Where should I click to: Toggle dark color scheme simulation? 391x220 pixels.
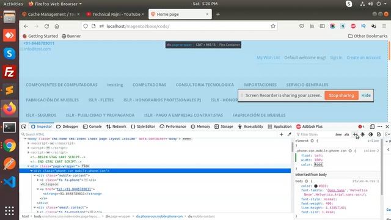[371, 134]
